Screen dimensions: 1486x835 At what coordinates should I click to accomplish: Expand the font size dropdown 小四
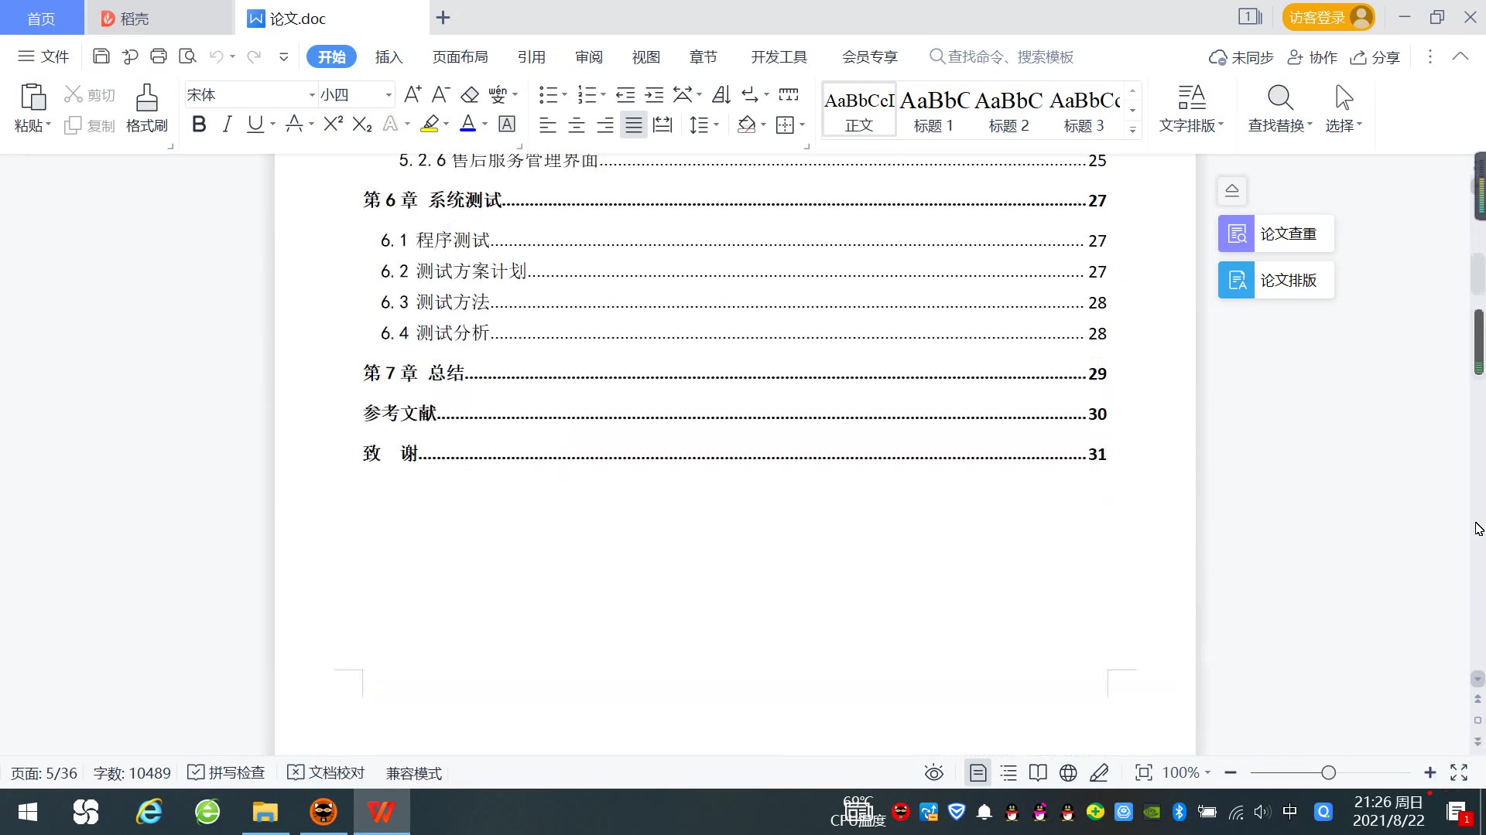coord(389,95)
